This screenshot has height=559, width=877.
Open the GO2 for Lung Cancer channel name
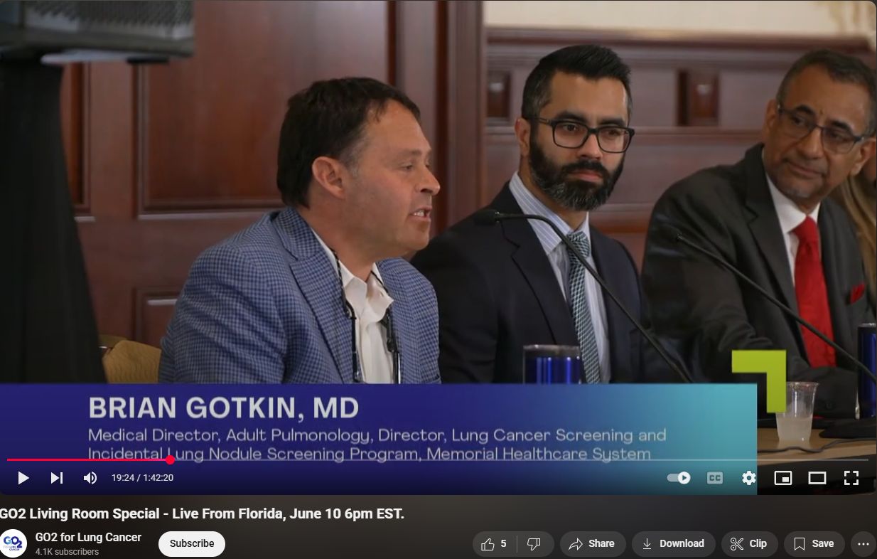[x=88, y=537]
